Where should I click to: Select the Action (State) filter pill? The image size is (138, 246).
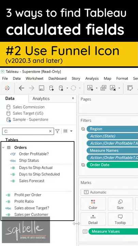112,136
